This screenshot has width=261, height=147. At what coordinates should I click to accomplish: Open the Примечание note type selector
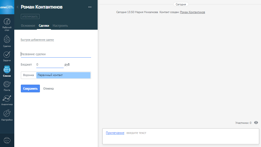tap(115, 133)
